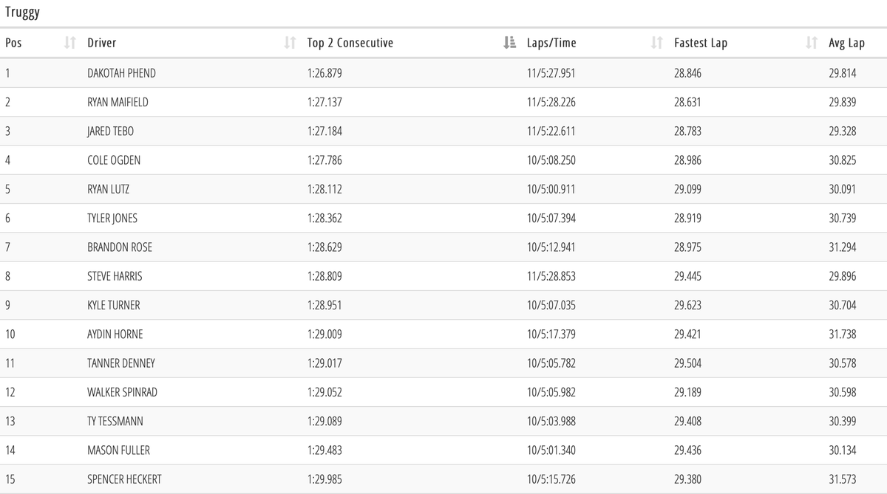Image resolution: width=887 pixels, height=494 pixels.
Task: Click the sort icon beside Driver header
Action: point(290,43)
